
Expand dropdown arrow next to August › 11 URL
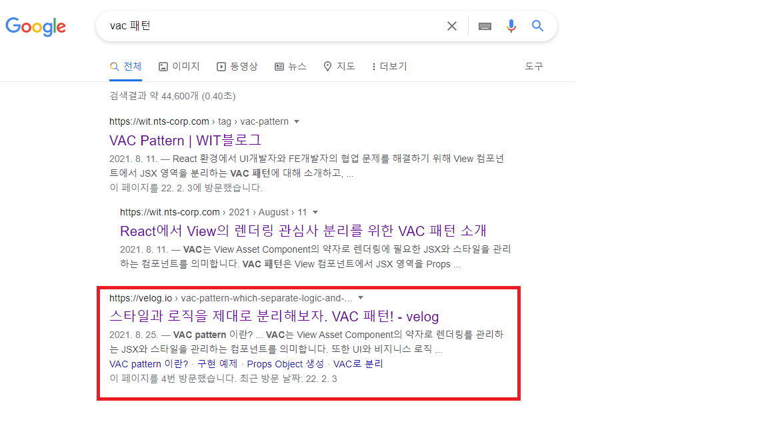click(315, 212)
